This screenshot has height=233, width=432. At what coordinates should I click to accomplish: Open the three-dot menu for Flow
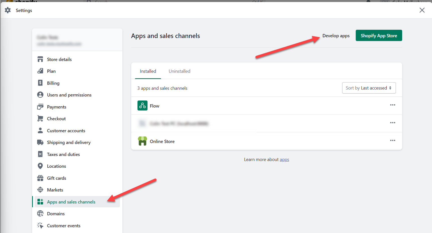click(392, 105)
